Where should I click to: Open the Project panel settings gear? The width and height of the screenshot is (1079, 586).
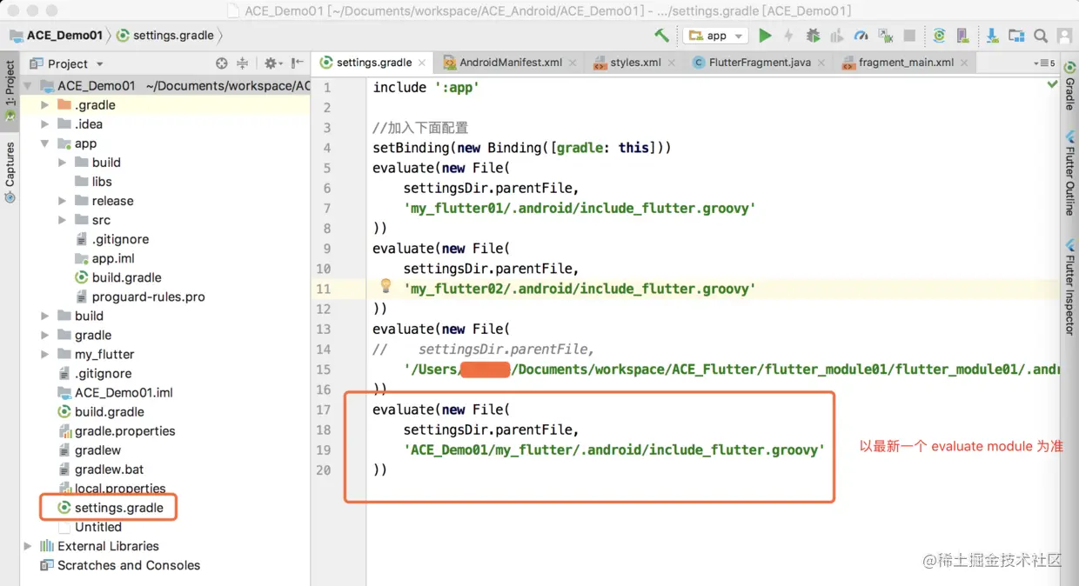(272, 63)
